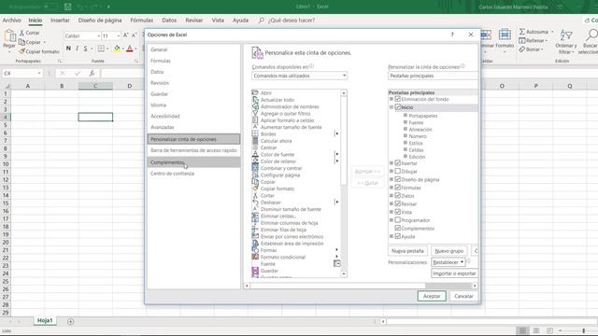
Task: Click the commands list scroll down arrow
Action: 344,273
